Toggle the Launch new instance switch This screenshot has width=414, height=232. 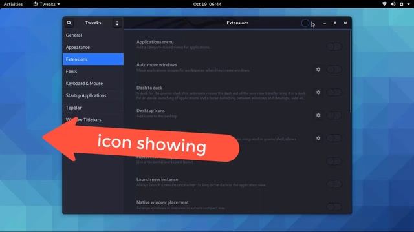(x=334, y=184)
